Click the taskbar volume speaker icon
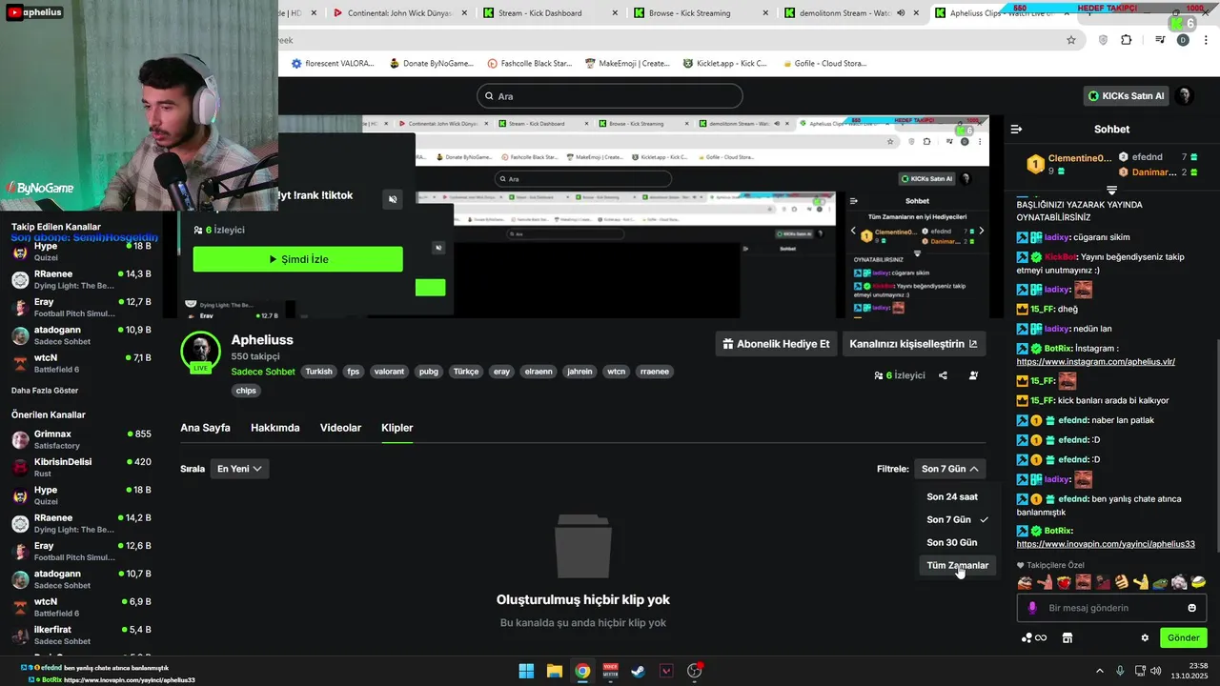 point(1156,671)
